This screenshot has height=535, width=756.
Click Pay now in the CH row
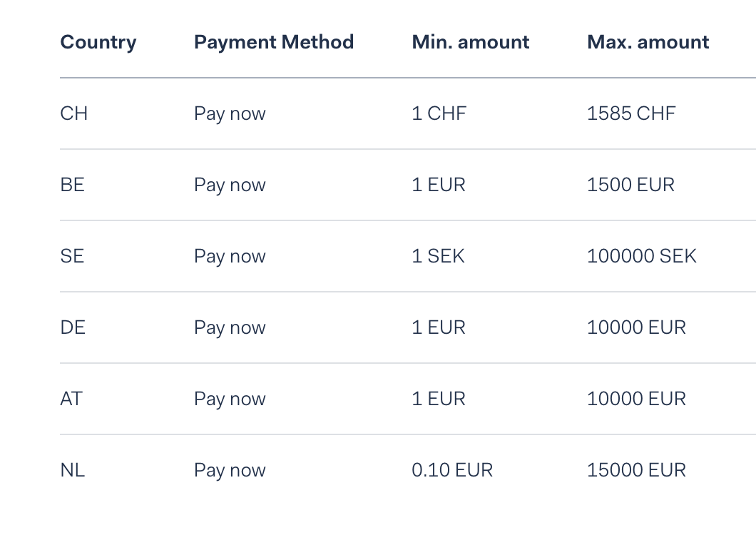click(x=230, y=114)
